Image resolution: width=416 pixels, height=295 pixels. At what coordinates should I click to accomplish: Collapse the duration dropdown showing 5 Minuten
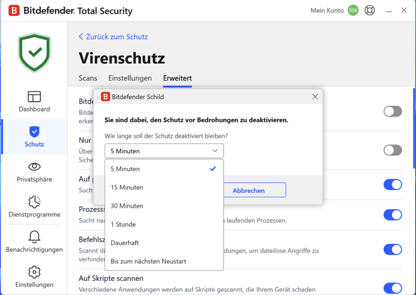[164, 151]
